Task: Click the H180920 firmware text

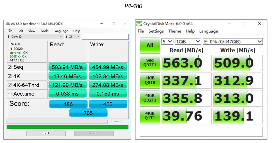Action: [x=16, y=49]
